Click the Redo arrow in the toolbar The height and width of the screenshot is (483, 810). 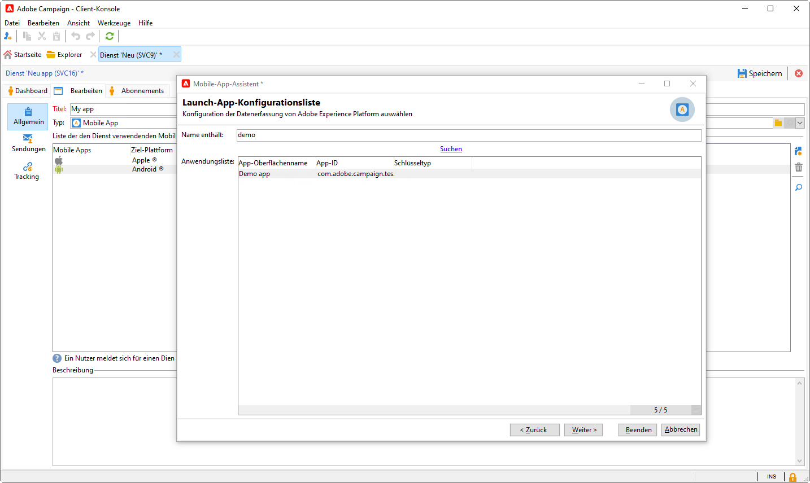coord(90,36)
